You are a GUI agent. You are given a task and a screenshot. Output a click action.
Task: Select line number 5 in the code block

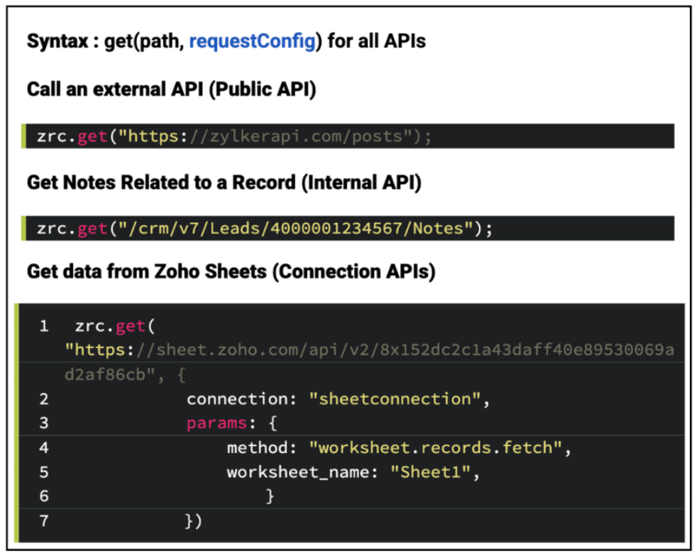pyautogui.click(x=44, y=472)
